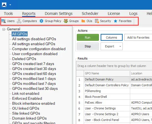Open Favorites star icon
This screenshot has width=152, height=124.
[x=116, y=21]
